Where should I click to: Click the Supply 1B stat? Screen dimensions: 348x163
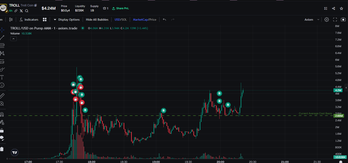pyautogui.click(x=94, y=8)
